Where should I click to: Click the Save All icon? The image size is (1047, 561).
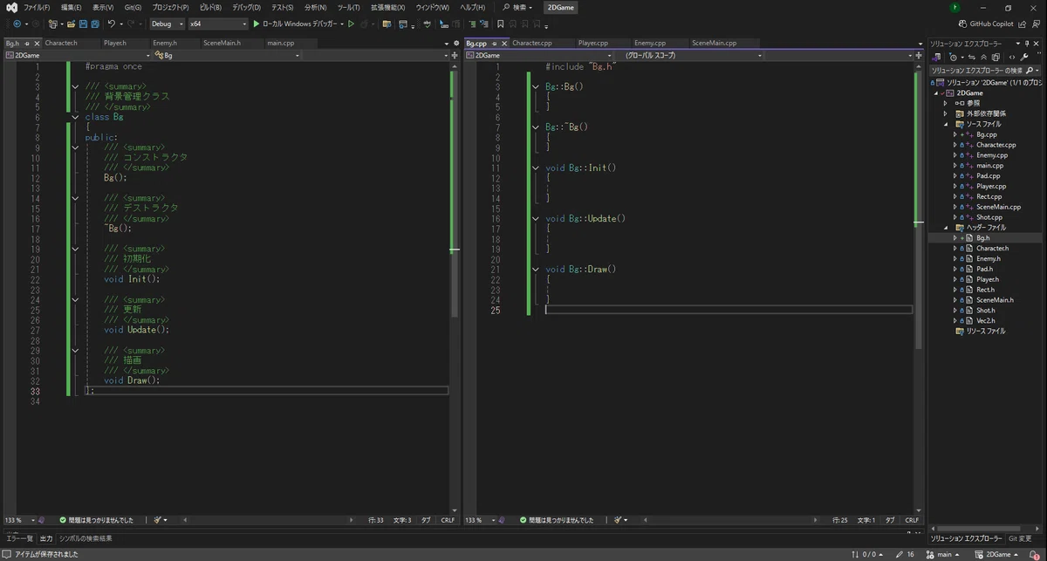[x=95, y=24]
